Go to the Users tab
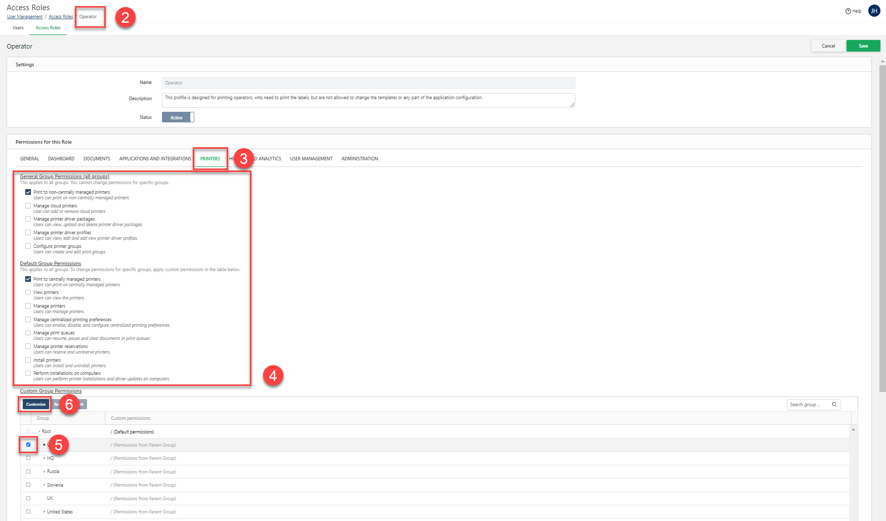886x521 pixels. pyautogui.click(x=18, y=28)
